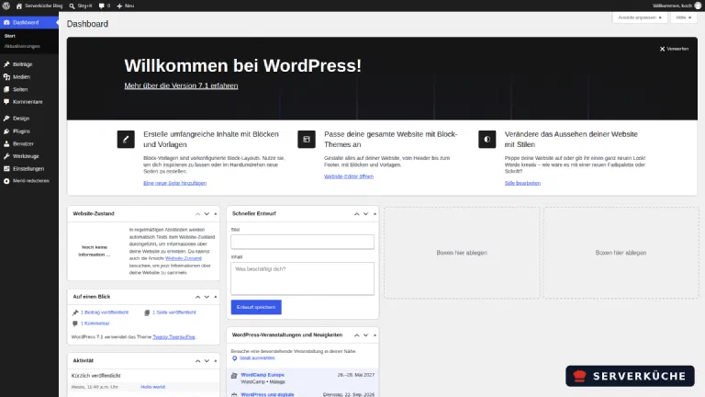
Task: Open Website-Editor öffnen link
Action: [349, 176]
